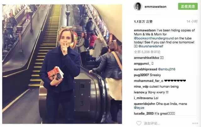This screenshot has width=201, height=127.
Task: Open emmawatson username in the post header
Action: click(155, 7)
